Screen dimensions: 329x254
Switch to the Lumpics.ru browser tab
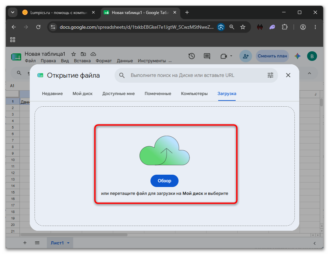59,13
